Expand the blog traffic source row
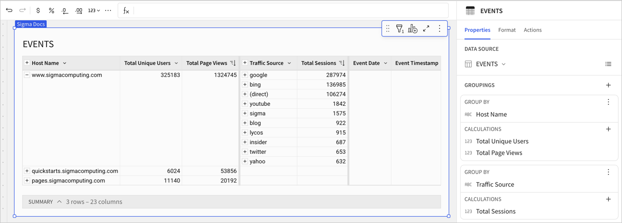Viewport: 622px width, 223px height. pos(245,123)
